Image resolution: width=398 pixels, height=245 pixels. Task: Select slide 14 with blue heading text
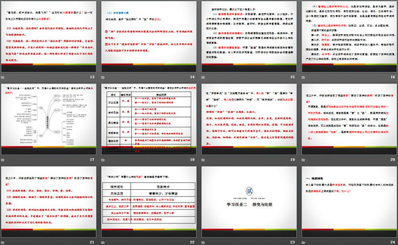tap(149, 36)
